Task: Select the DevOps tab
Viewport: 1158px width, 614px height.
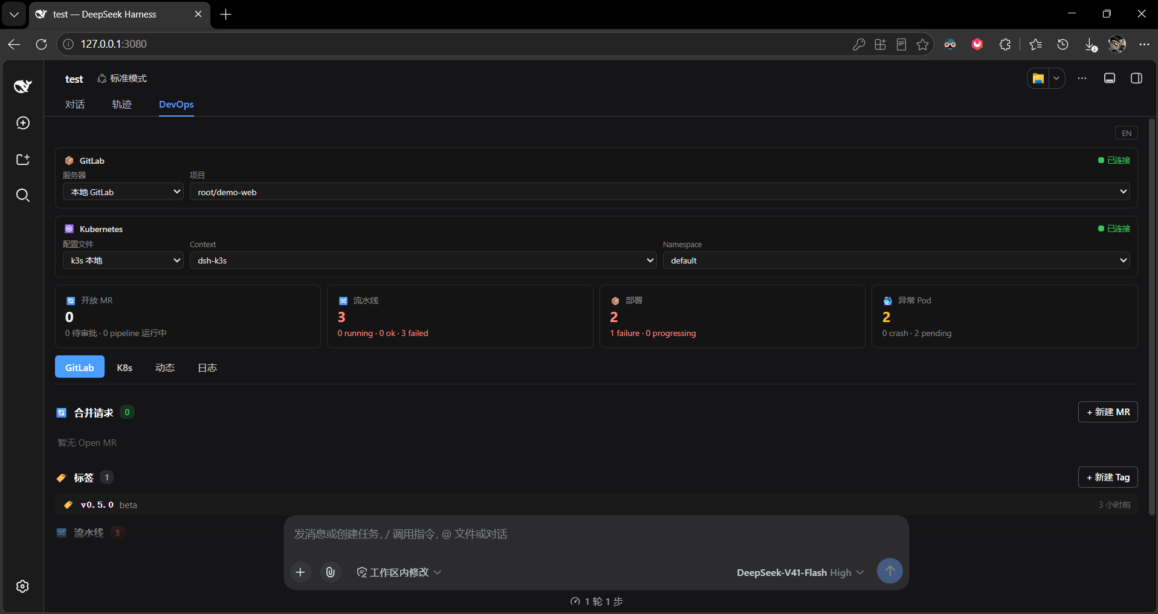Action: click(x=176, y=105)
